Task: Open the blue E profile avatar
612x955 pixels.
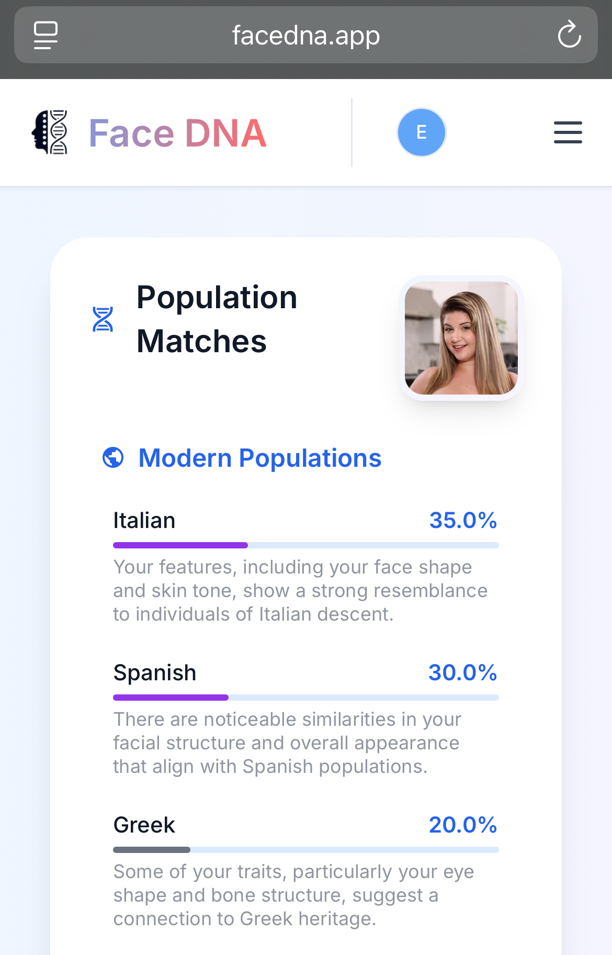Action: [422, 132]
